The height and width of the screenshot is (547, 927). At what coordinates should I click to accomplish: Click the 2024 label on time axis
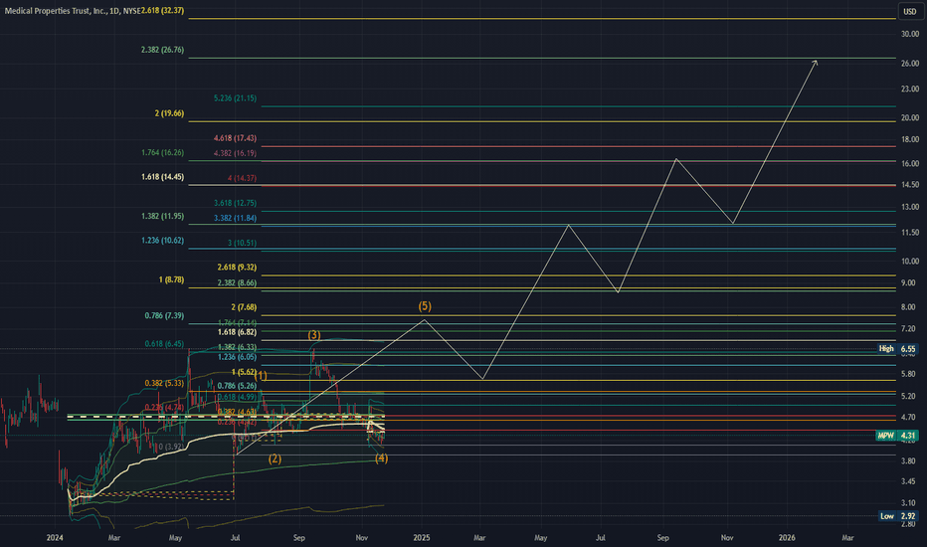coord(55,537)
